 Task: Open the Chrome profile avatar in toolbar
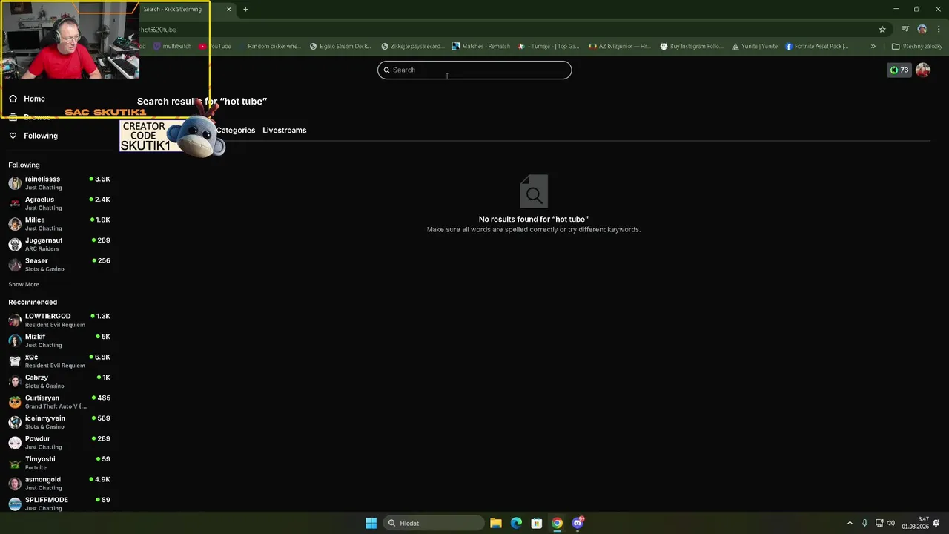[x=922, y=30]
